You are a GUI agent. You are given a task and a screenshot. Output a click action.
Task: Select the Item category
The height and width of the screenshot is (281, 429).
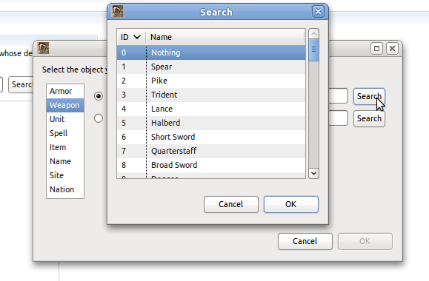coord(65,147)
